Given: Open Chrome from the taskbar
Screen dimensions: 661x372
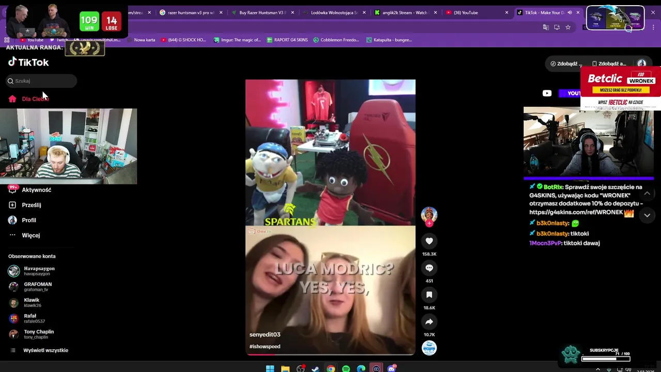Looking at the screenshot, I should (330, 368).
